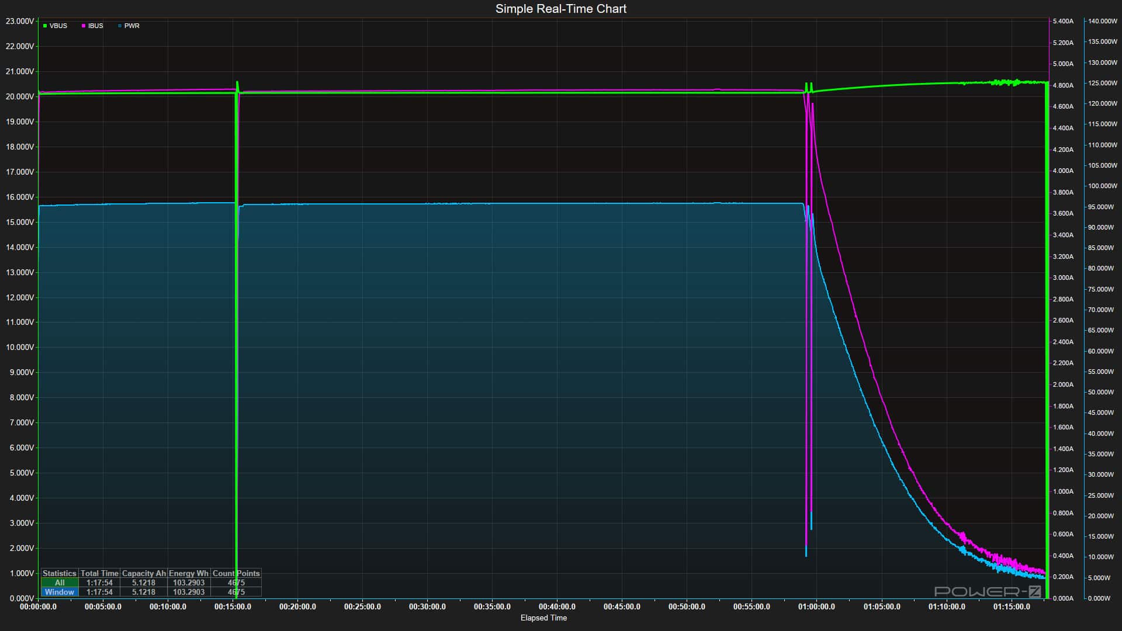The image size is (1122, 631).
Task: Click the magenta IBUS legend swatch
Action: 84,26
